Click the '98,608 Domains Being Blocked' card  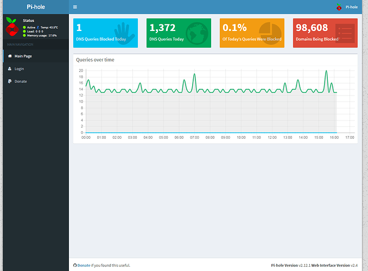pos(325,33)
